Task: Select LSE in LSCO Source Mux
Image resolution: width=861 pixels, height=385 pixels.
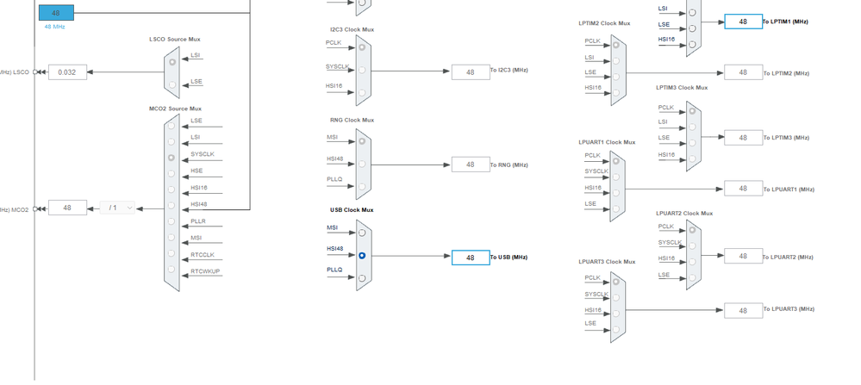Action: (172, 85)
